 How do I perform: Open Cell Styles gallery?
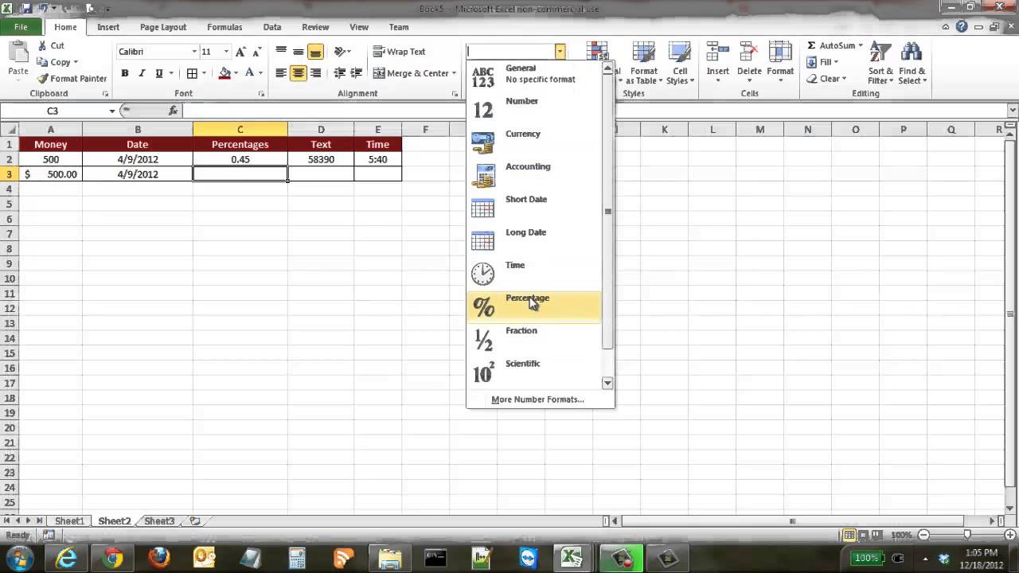(x=680, y=63)
